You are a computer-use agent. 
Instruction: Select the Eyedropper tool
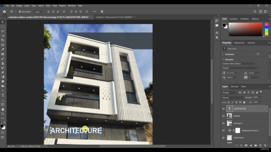tap(3, 49)
